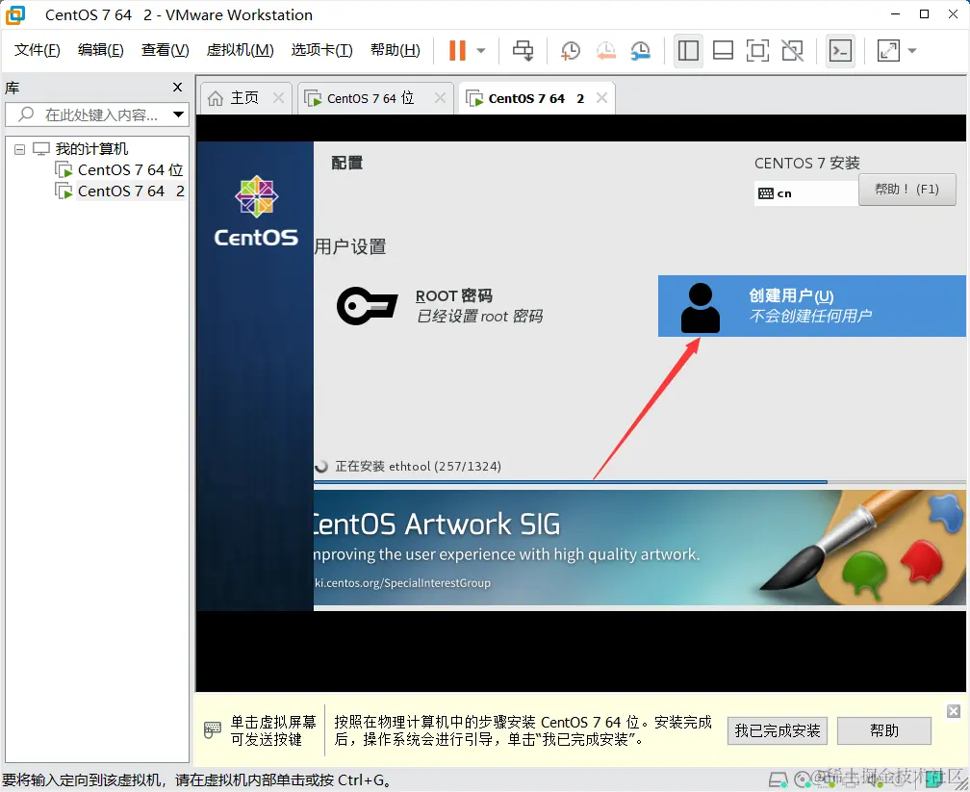Viewport: 970px width, 792px height.
Task: Toggle the library sidebar panel
Action: (x=688, y=52)
